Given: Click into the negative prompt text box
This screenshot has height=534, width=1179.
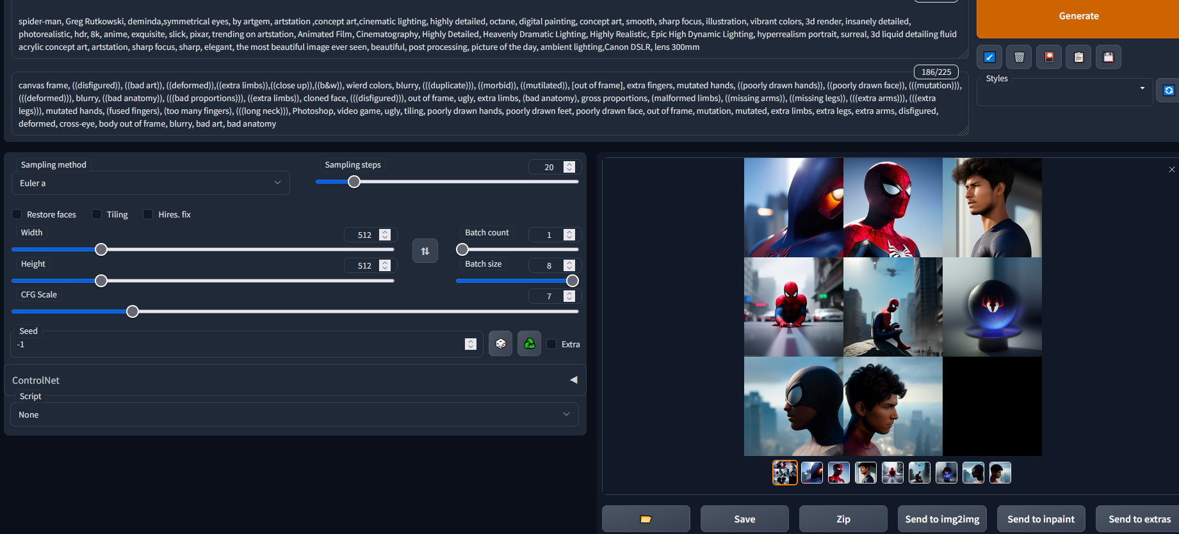Looking at the screenshot, I should pyautogui.click(x=490, y=104).
